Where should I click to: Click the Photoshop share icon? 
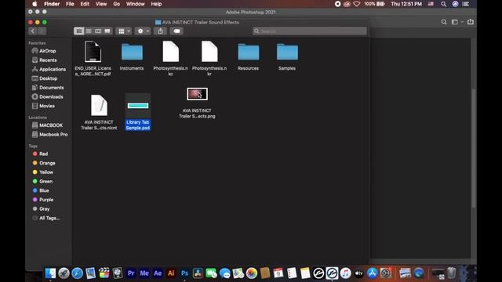[x=471, y=22]
